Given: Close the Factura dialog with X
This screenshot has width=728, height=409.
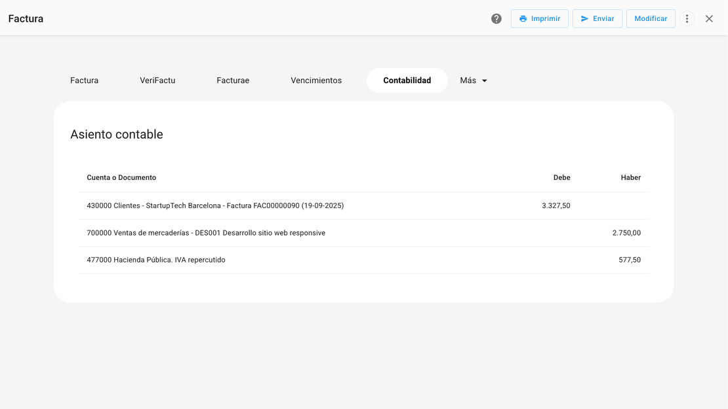Looking at the screenshot, I should [709, 19].
